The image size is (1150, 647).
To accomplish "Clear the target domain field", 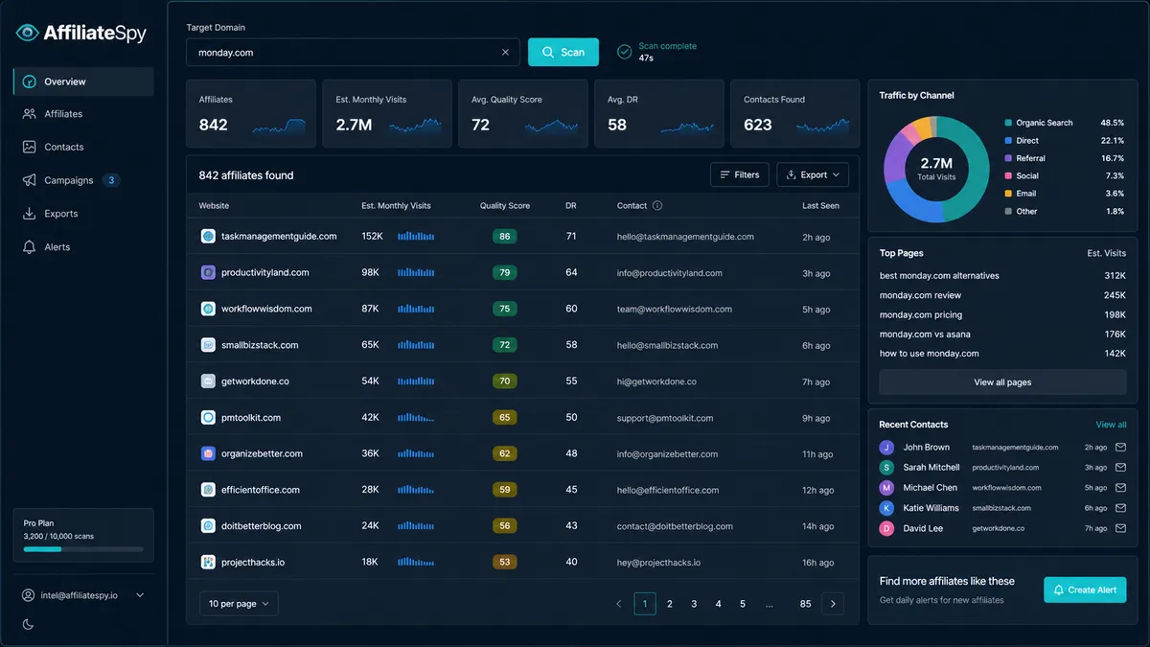I will tap(505, 53).
